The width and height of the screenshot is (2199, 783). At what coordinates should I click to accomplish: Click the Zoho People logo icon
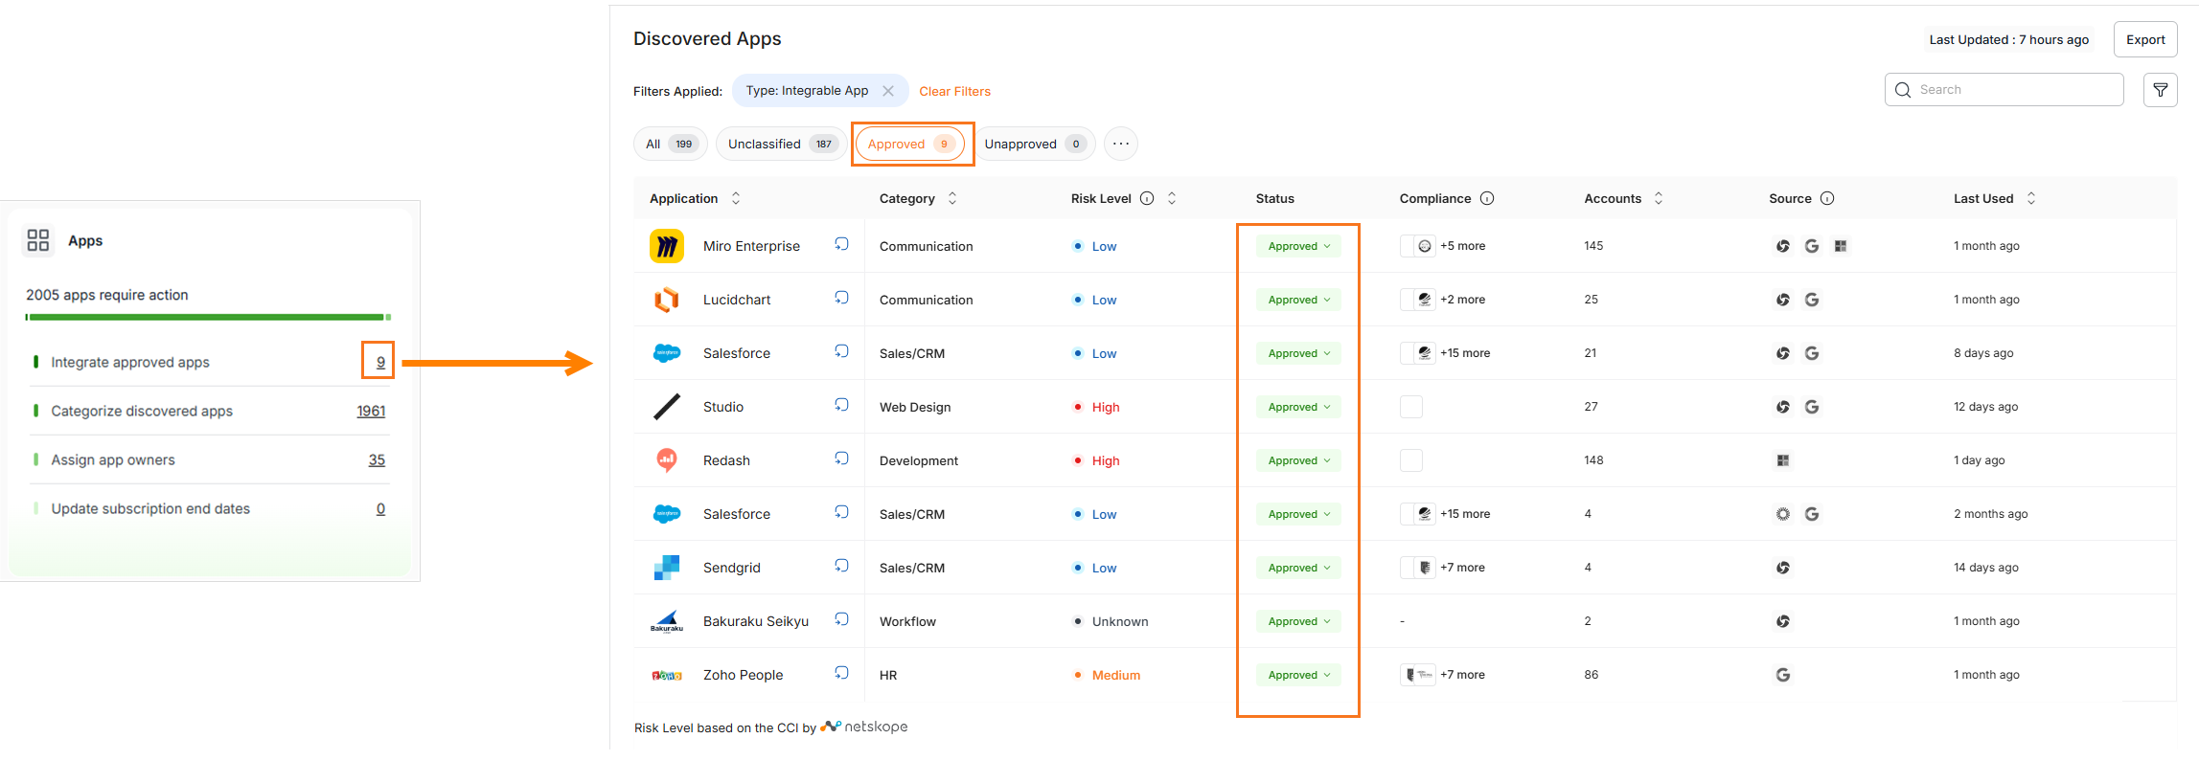coord(667,675)
